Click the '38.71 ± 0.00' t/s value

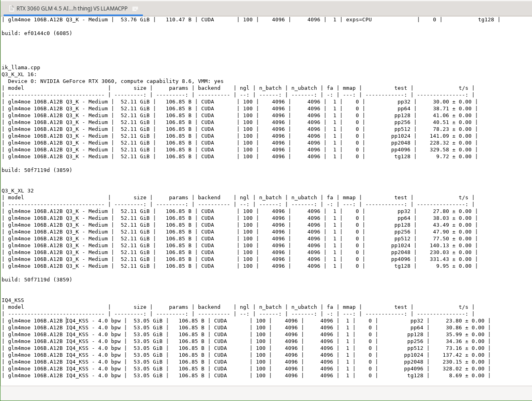pos(452,109)
